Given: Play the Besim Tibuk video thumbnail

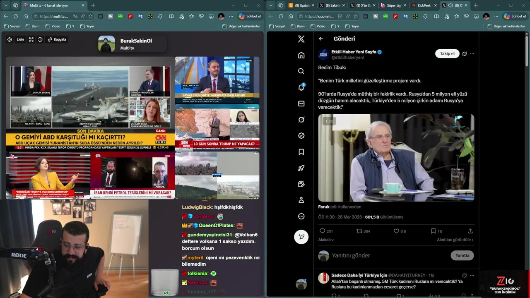Looking at the screenshot, I should click(396, 158).
